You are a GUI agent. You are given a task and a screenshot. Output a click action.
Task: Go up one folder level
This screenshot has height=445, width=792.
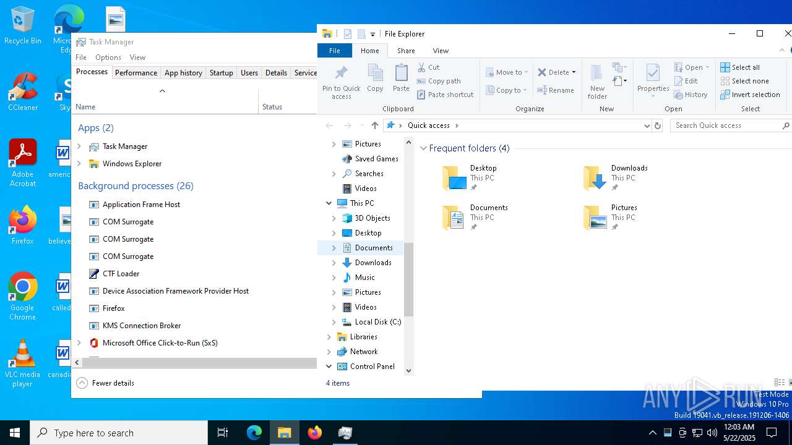[x=374, y=125]
